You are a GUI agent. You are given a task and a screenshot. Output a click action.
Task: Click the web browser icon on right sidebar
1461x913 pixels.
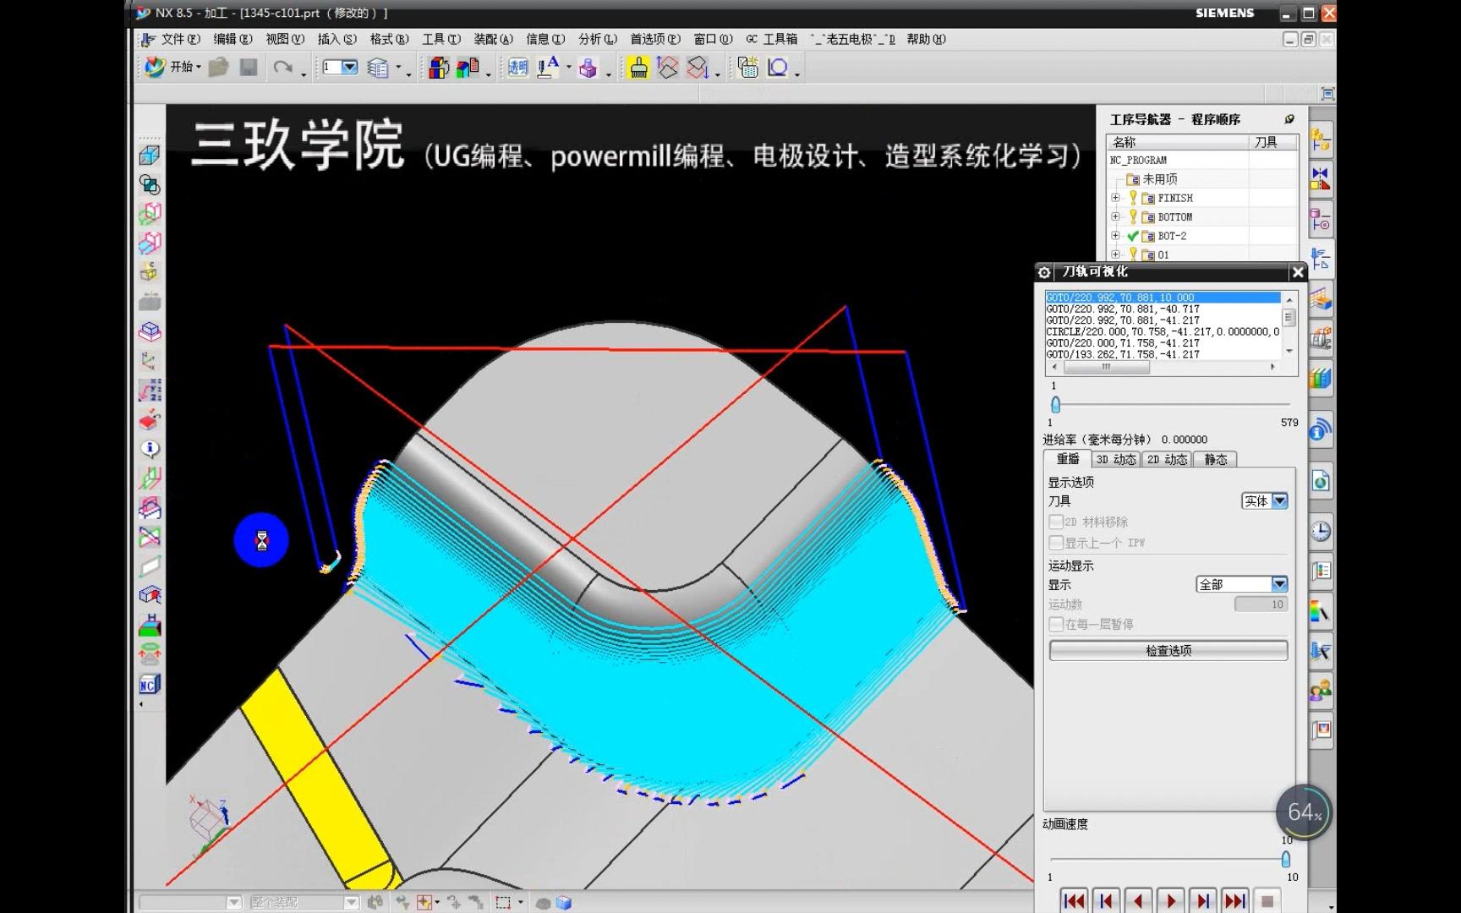pos(1320,482)
